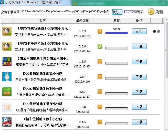
Task: Click the cow icon for QQ农场牧场辅助
Action: pyautogui.click(x=7, y=31)
